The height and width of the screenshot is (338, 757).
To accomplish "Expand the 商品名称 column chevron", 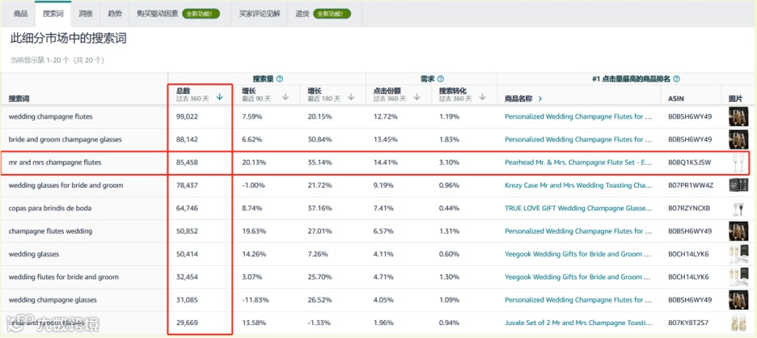I will [539, 99].
